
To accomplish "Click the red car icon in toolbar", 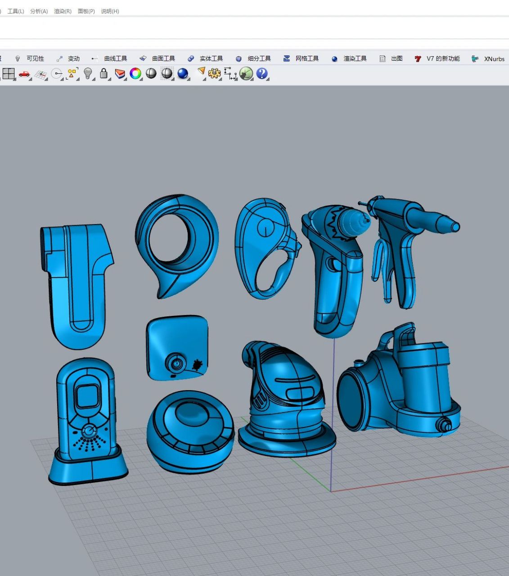I will click(x=24, y=73).
